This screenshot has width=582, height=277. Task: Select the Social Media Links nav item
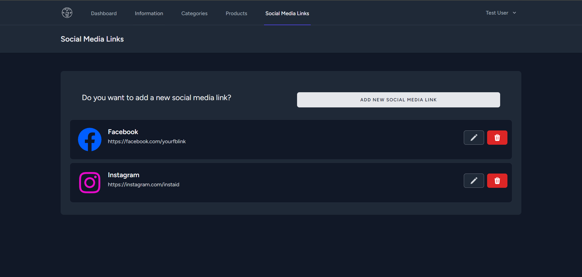click(287, 13)
